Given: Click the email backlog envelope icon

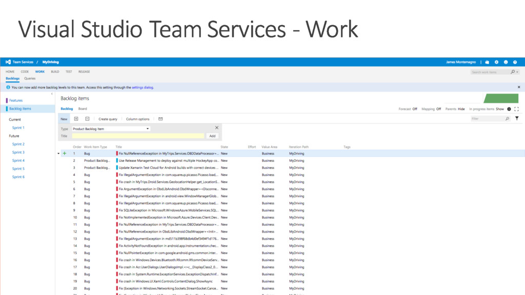Looking at the screenshot, I should (x=160, y=119).
